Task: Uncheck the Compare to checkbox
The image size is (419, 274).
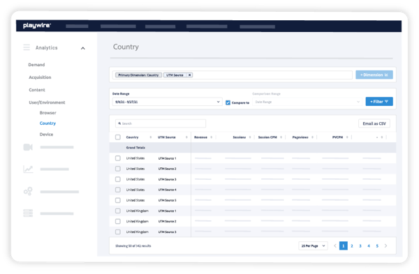Action: tap(228, 102)
